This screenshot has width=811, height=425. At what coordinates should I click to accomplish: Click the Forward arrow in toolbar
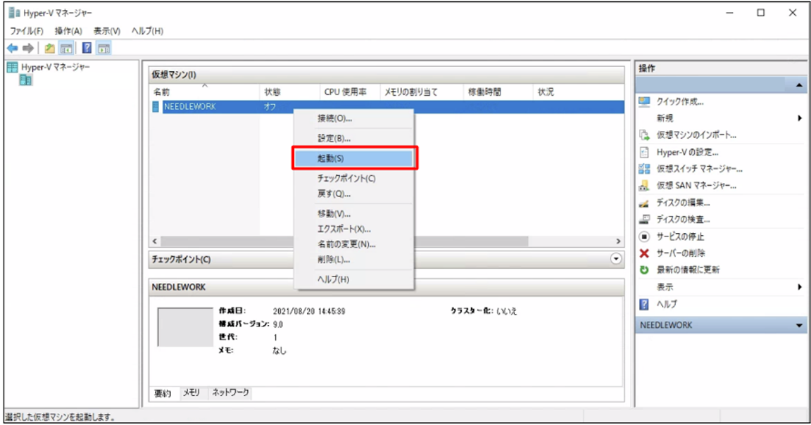click(28, 48)
